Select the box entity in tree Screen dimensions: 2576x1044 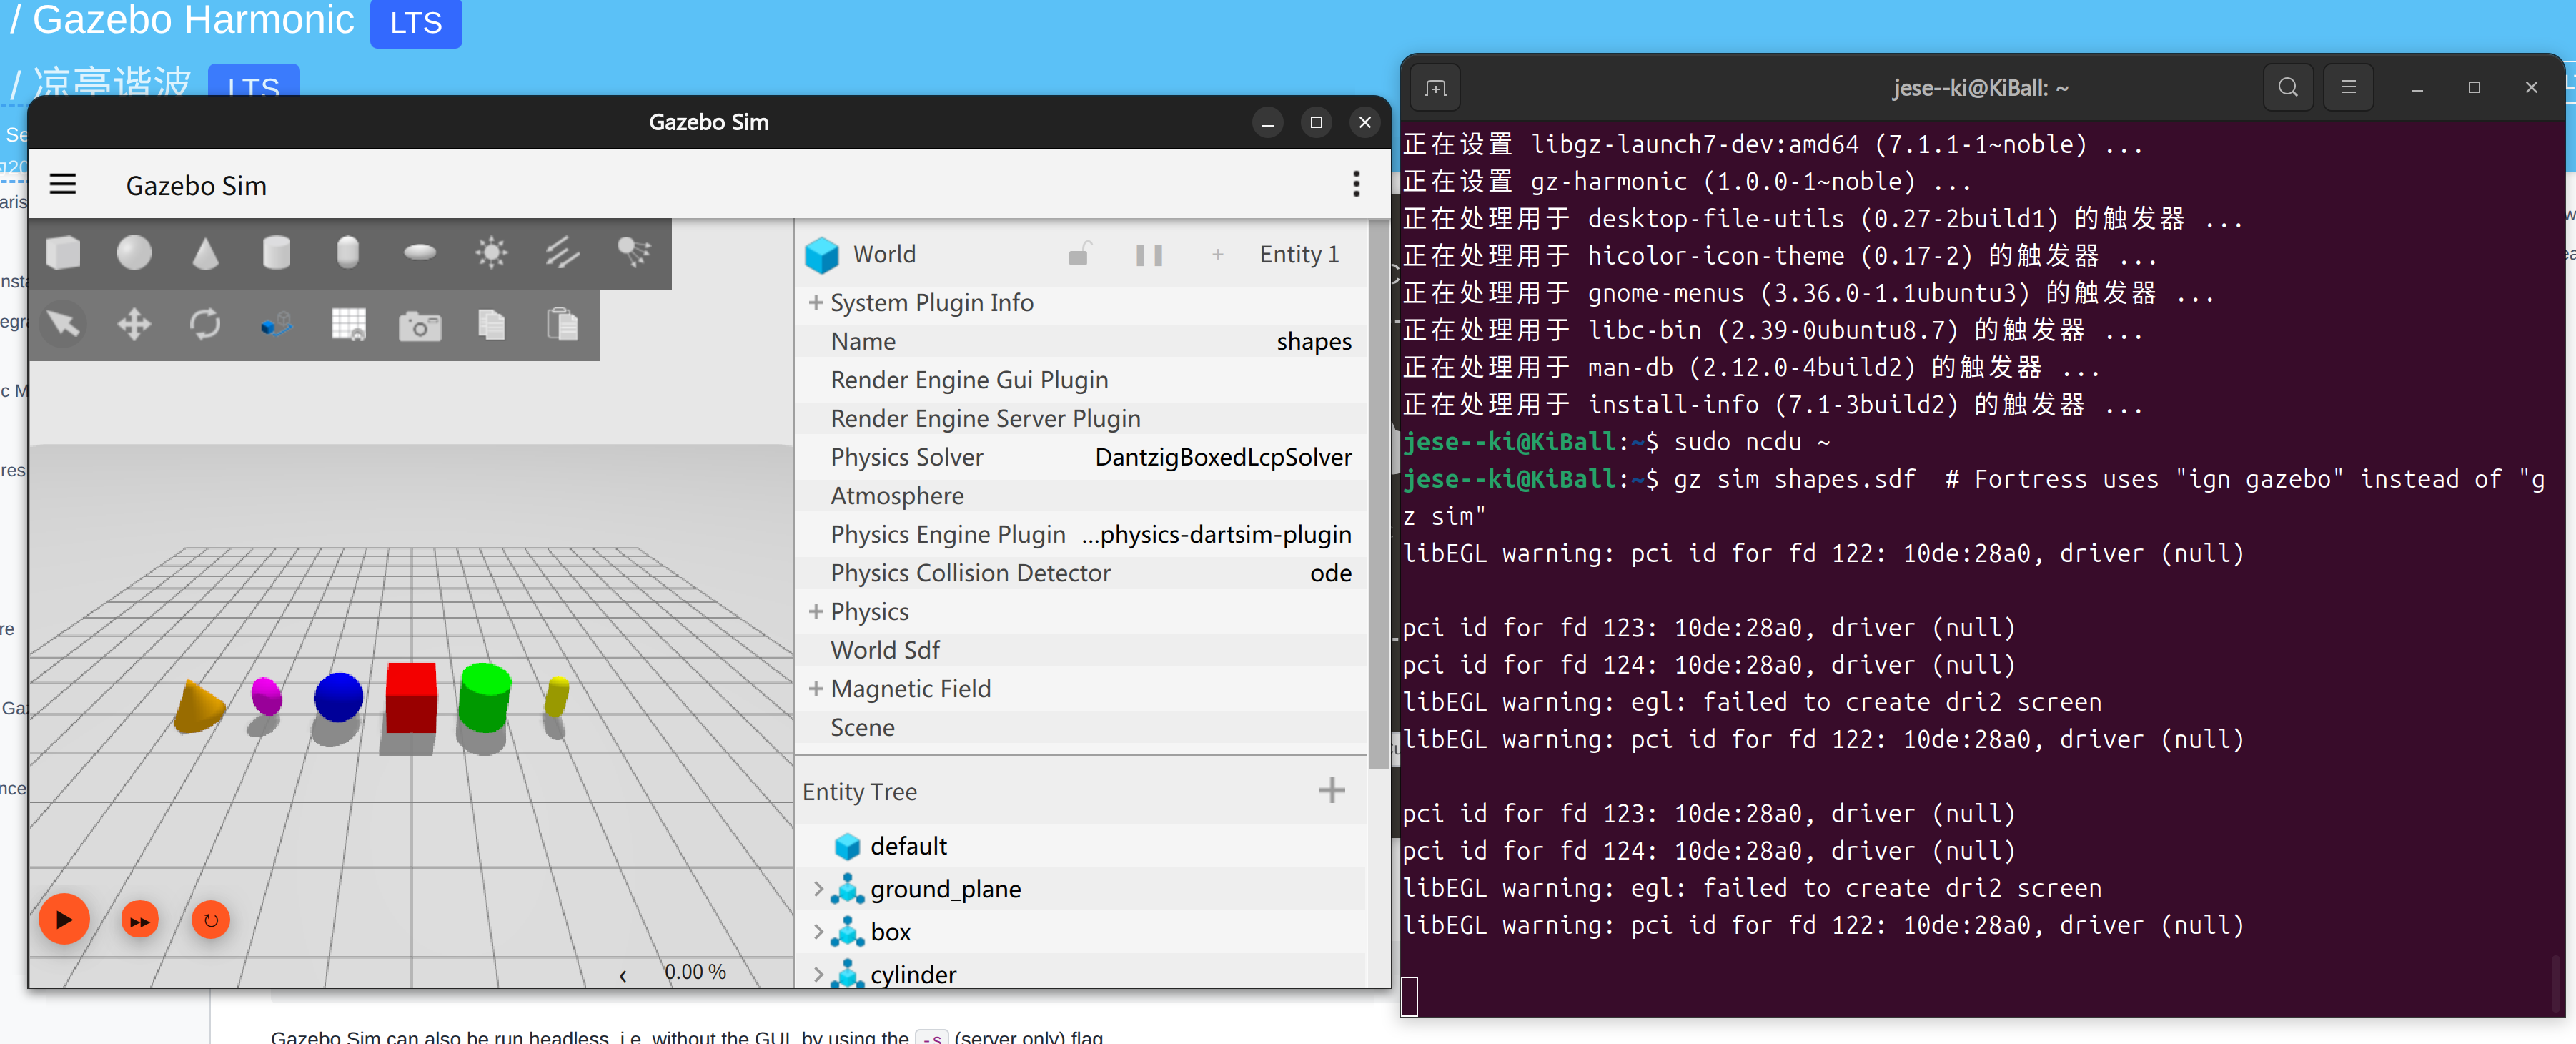[890, 932]
